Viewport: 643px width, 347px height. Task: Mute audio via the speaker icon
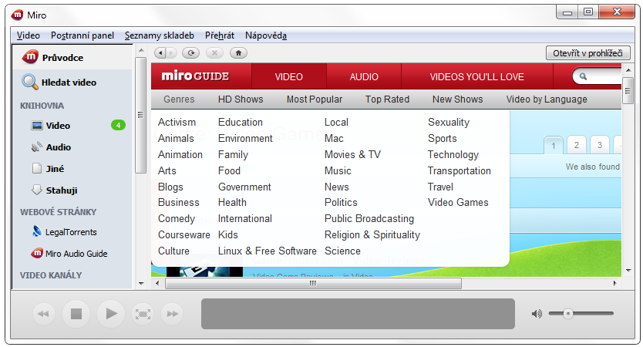point(537,314)
